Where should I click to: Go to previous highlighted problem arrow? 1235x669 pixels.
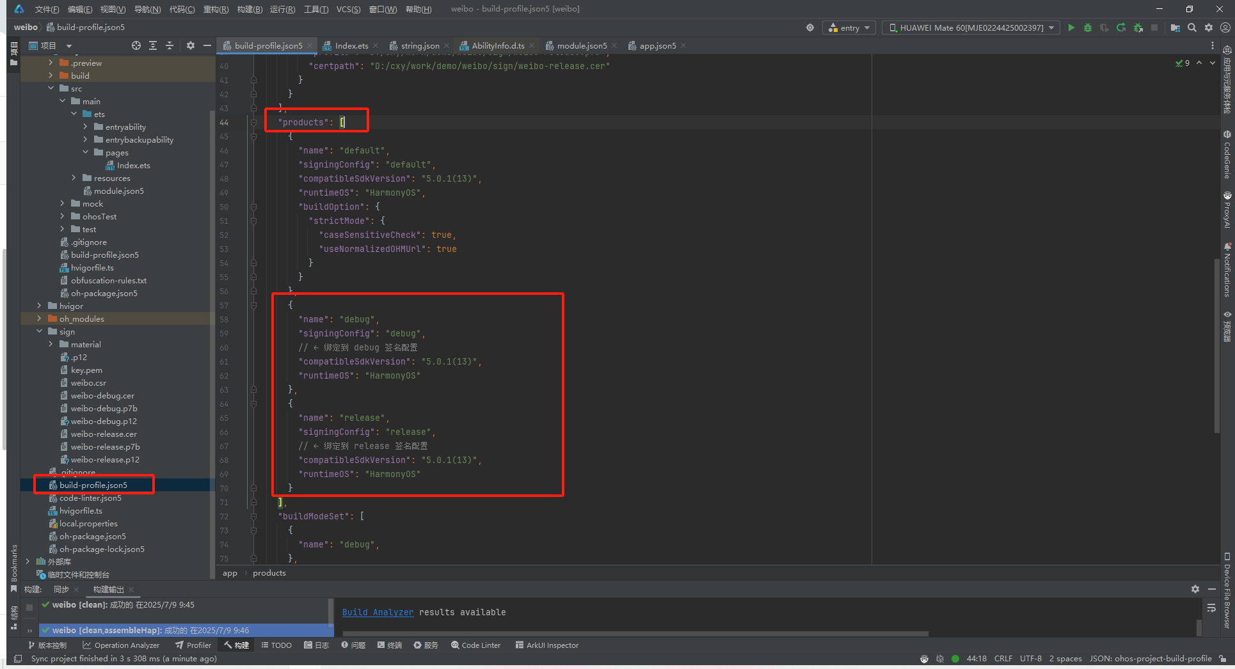(1199, 63)
